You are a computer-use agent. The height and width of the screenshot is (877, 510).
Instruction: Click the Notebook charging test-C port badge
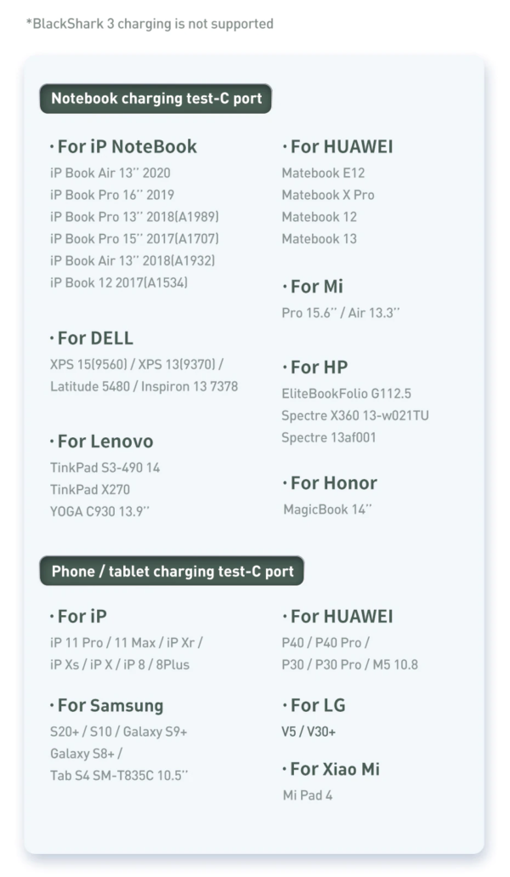pos(156,99)
